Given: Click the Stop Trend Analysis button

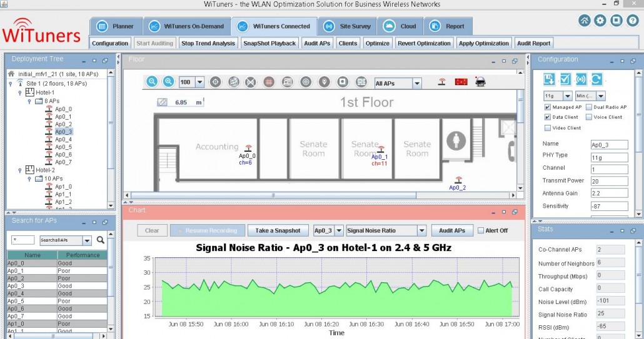Looking at the screenshot, I should click(x=208, y=43).
